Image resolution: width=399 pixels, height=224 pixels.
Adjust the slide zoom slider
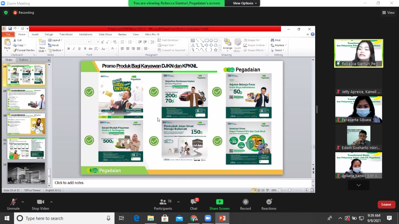point(290,190)
